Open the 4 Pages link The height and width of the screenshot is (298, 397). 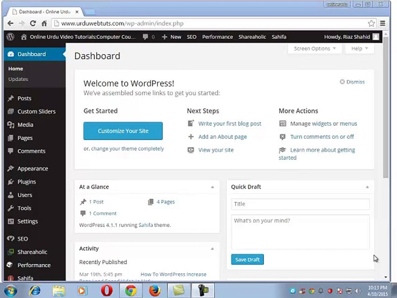(x=165, y=202)
